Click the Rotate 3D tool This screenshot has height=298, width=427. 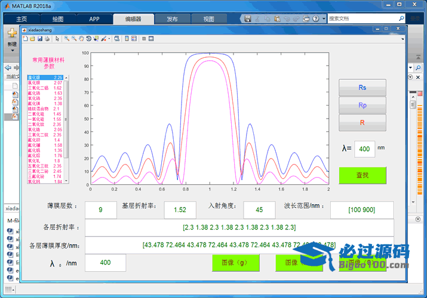click(x=88, y=39)
